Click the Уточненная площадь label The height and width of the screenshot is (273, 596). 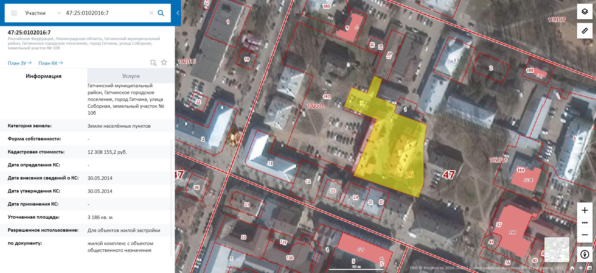click(34, 217)
